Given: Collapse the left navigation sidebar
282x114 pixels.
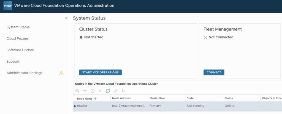Looking at the screenshot, I should (x=66, y=18).
